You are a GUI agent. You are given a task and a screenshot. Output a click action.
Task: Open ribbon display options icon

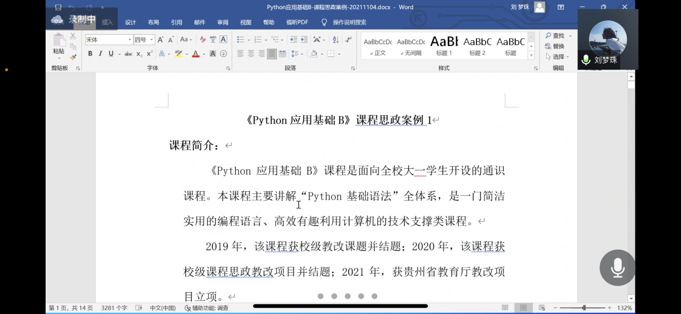561,7
